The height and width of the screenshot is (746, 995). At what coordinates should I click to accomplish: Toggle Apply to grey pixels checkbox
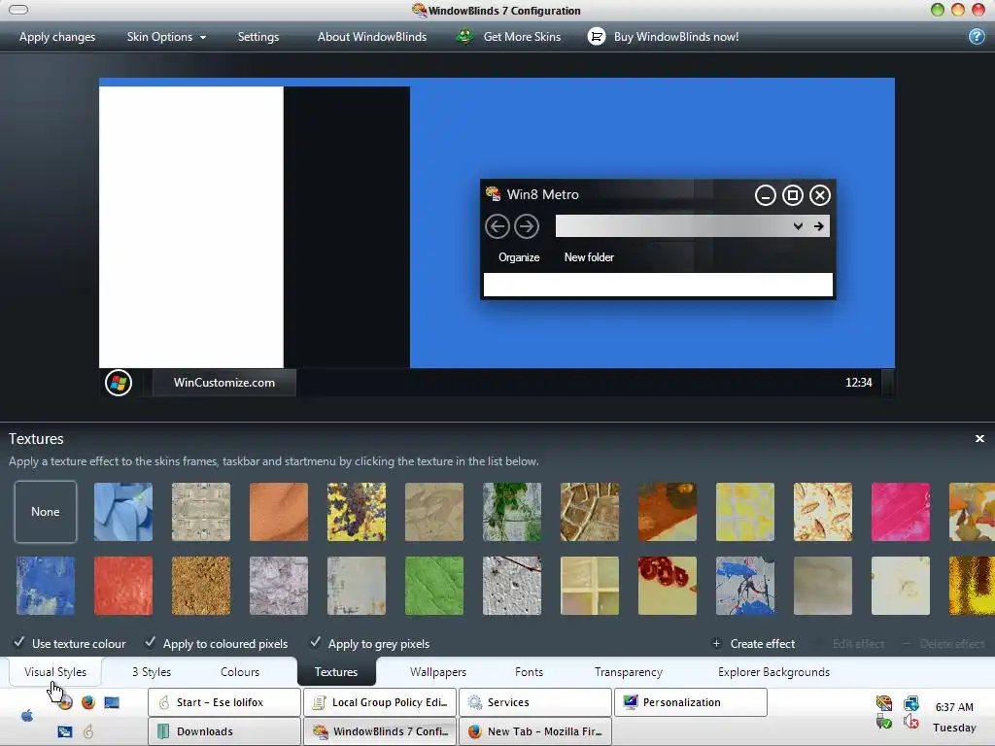click(315, 643)
